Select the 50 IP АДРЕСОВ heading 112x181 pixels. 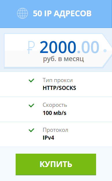tap(62, 13)
